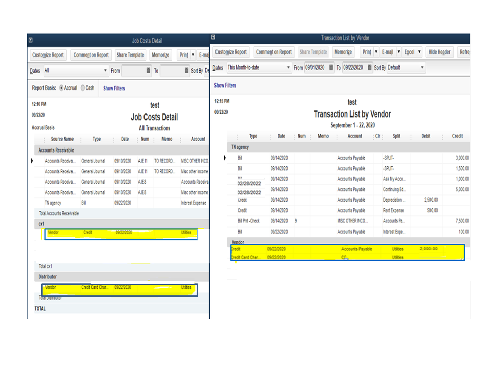Click Print button in Transaction List by Vendor
Viewport: 503px width, 377px height.
pyautogui.click(x=367, y=52)
